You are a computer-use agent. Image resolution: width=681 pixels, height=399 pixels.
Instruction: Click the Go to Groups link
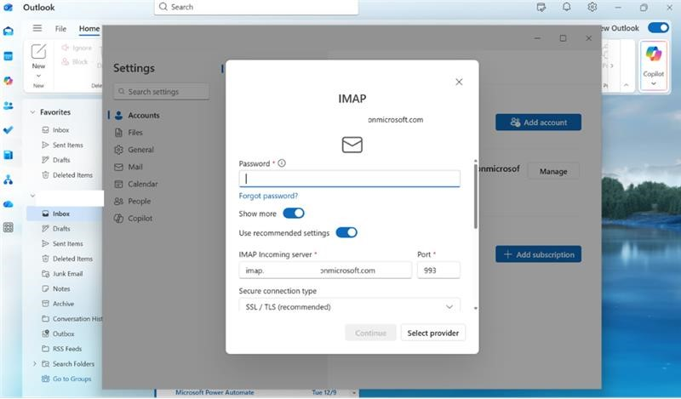coord(72,379)
